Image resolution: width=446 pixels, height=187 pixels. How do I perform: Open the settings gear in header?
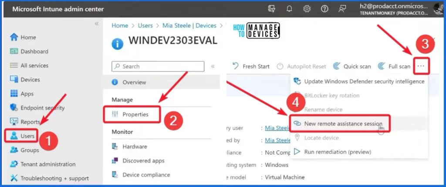click(x=307, y=9)
